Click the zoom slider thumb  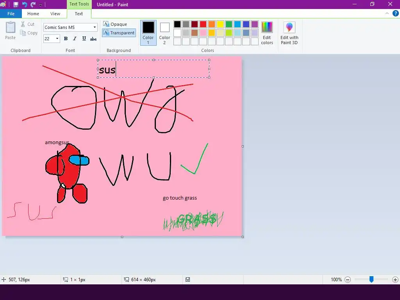[371, 279]
